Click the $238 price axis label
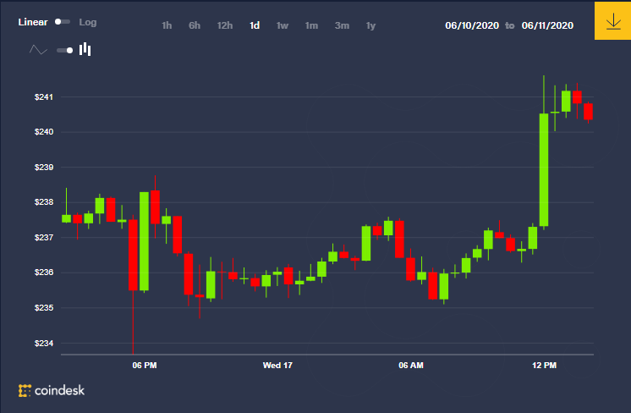This screenshot has width=631, height=413. [x=44, y=202]
